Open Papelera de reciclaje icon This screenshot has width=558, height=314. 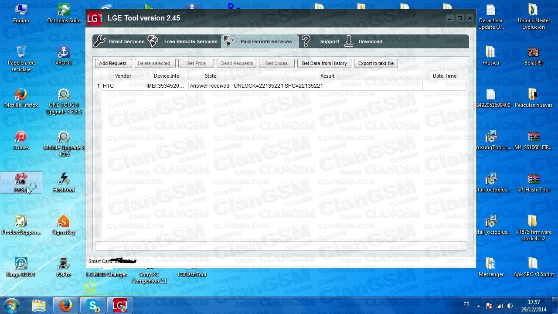click(x=21, y=59)
